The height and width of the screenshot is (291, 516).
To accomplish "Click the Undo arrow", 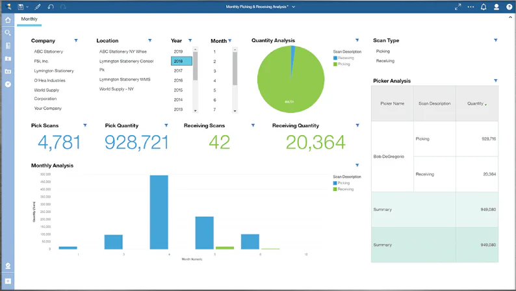I will point(50,6).
